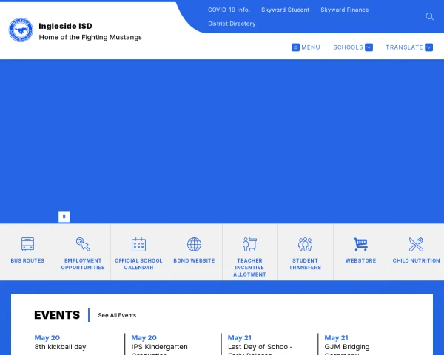Click the May 21 date above Last Day of School
This screenshot has height=355, width=444.
[240, 338]
